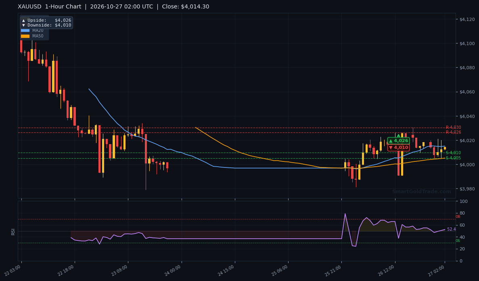Select the Downside $4,010 line in info box

[x=46, y=25]
